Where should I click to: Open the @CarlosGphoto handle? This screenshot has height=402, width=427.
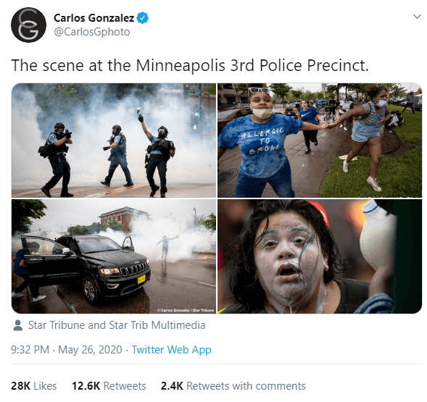click(x=92, y=32)
